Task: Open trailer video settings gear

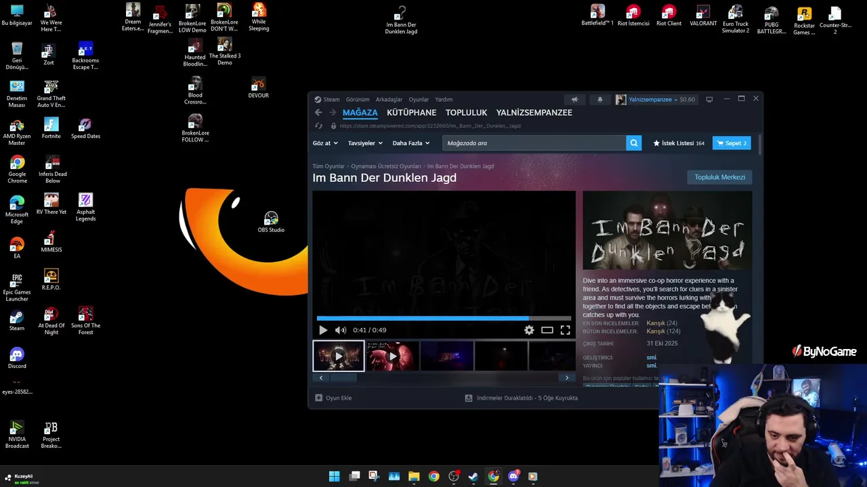Action: [x=529, y=330]
